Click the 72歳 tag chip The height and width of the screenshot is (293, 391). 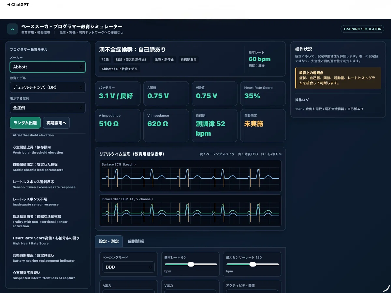pyautogui.click(x=105, y=60)
